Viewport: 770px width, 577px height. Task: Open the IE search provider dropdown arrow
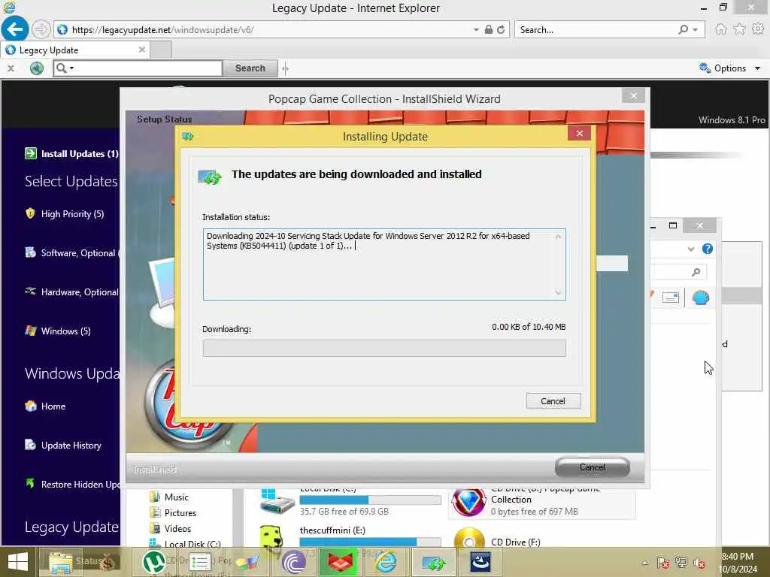click(696, 30)
